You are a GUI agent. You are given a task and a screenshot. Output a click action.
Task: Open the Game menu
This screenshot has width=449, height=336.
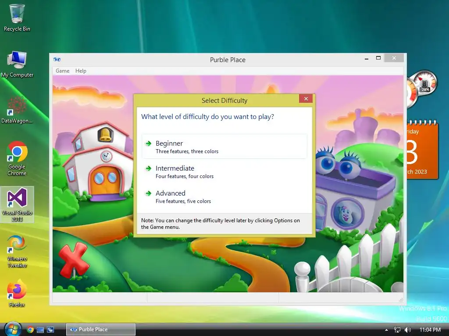[62, 71]
